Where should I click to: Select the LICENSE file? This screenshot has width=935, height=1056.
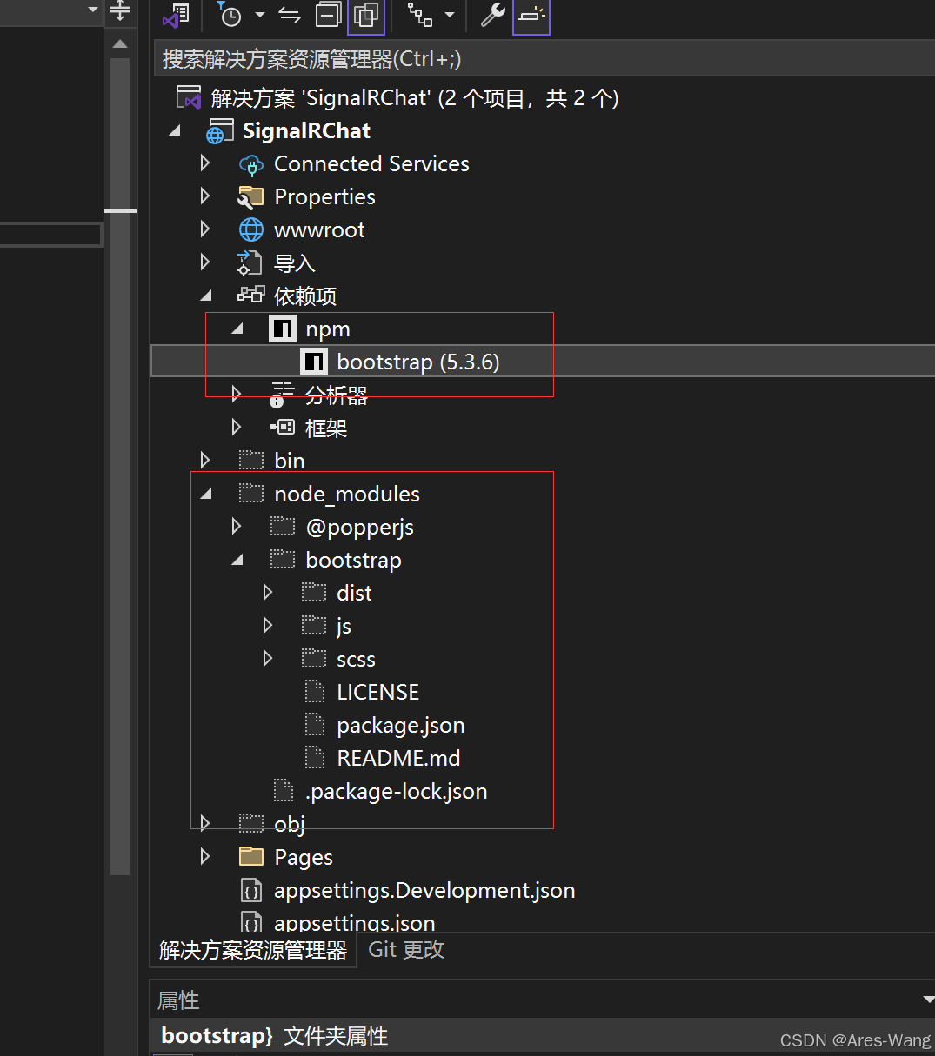pyautogui.click(x=377, y=693)
